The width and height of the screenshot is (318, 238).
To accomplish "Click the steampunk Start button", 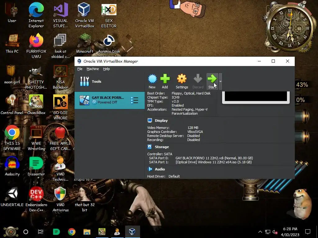I will (x=11, y=232).
